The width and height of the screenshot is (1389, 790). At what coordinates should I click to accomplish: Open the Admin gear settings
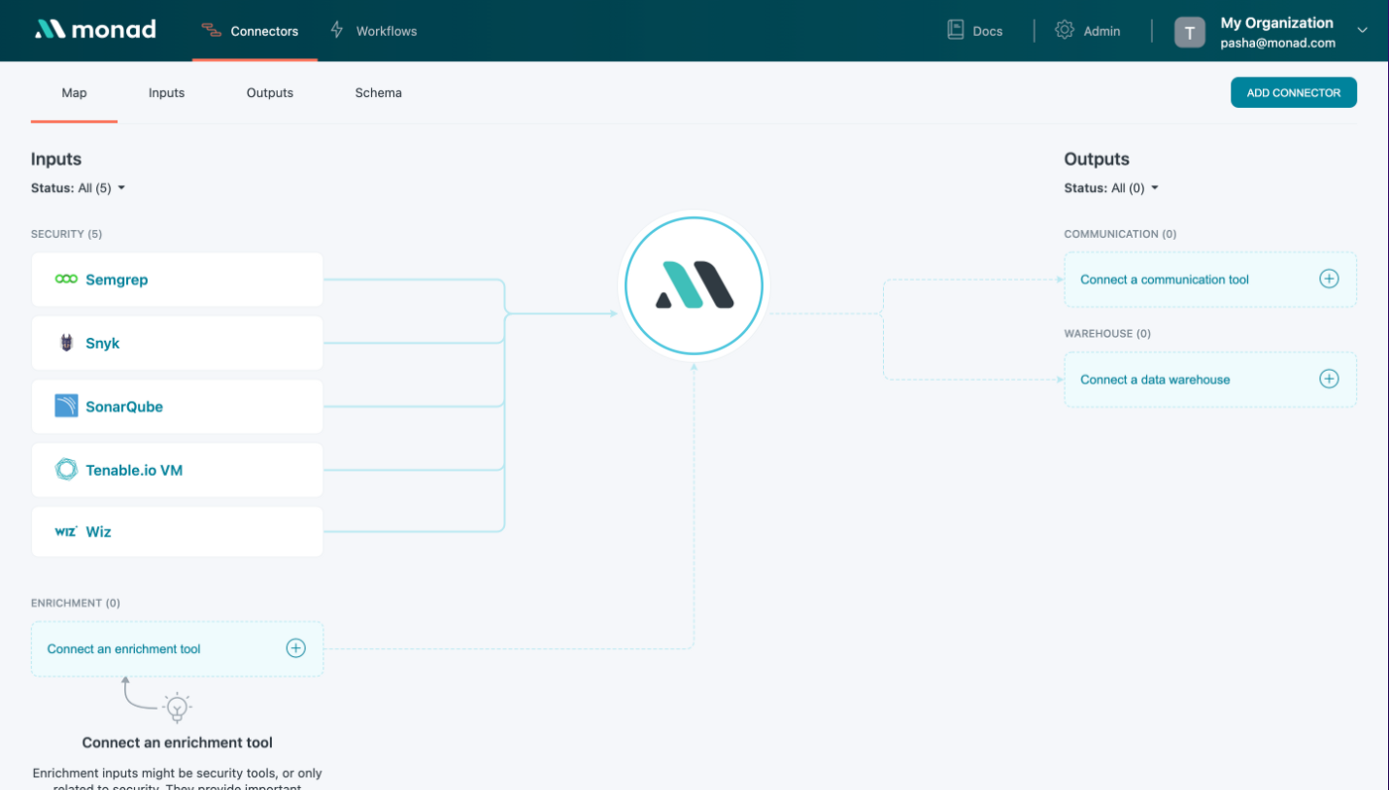pyautogui.click(x=1088, y=31)
